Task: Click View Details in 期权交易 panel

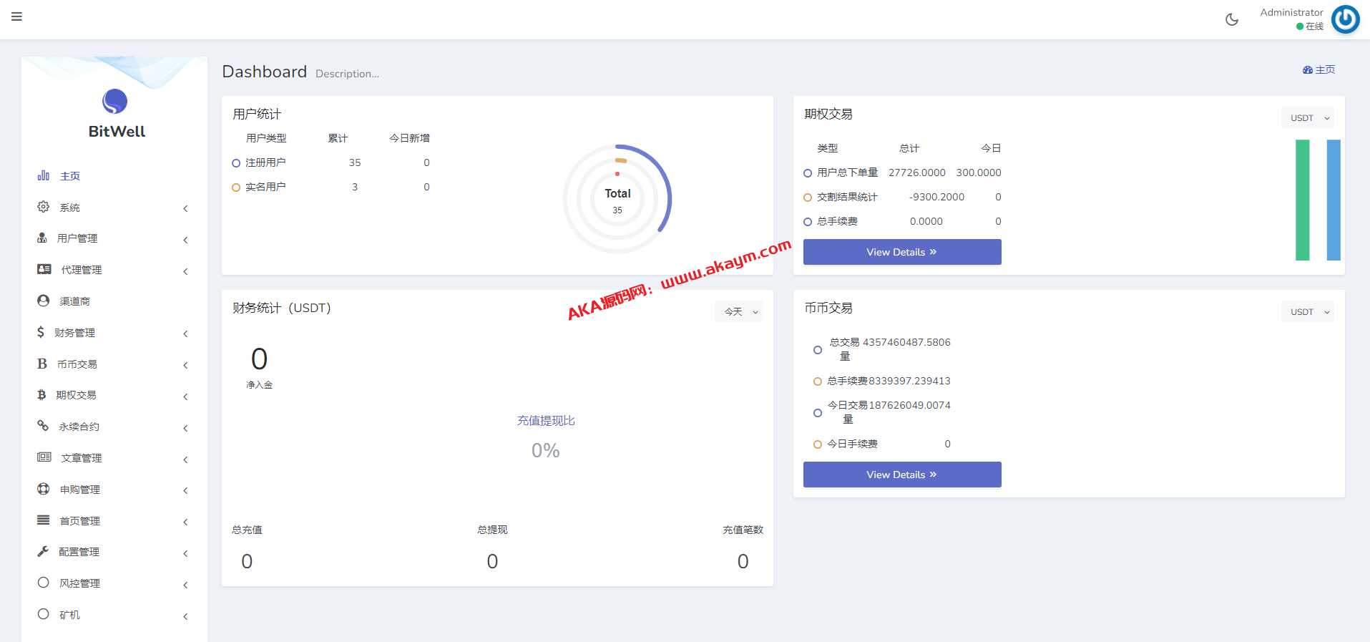Action: [x=901, y=252]
